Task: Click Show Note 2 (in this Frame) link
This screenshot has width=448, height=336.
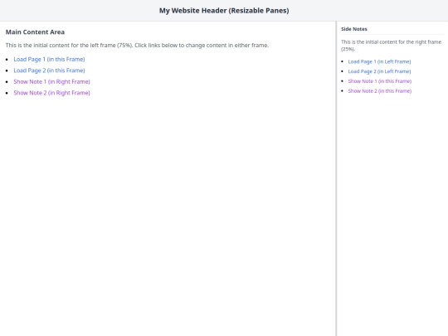Action: (379, 91)
